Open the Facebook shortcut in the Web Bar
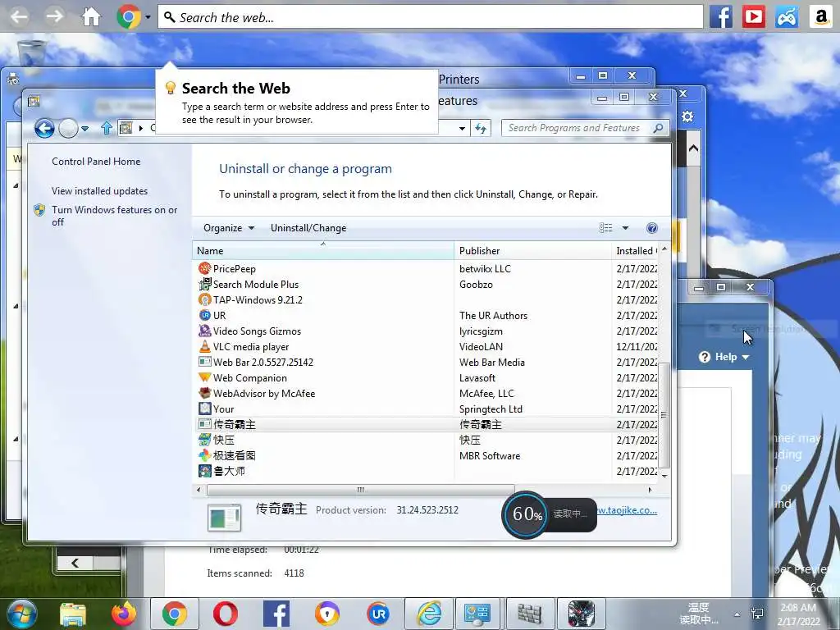840x630 pixels. 720,17
